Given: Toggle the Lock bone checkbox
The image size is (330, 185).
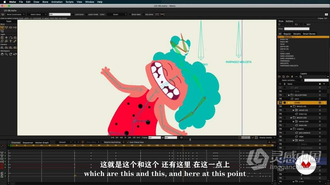Looking at the screenshot, I should coord(73,15).
